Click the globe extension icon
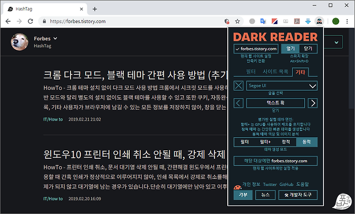The image size is (355, 214). click(x=252, y=21)
